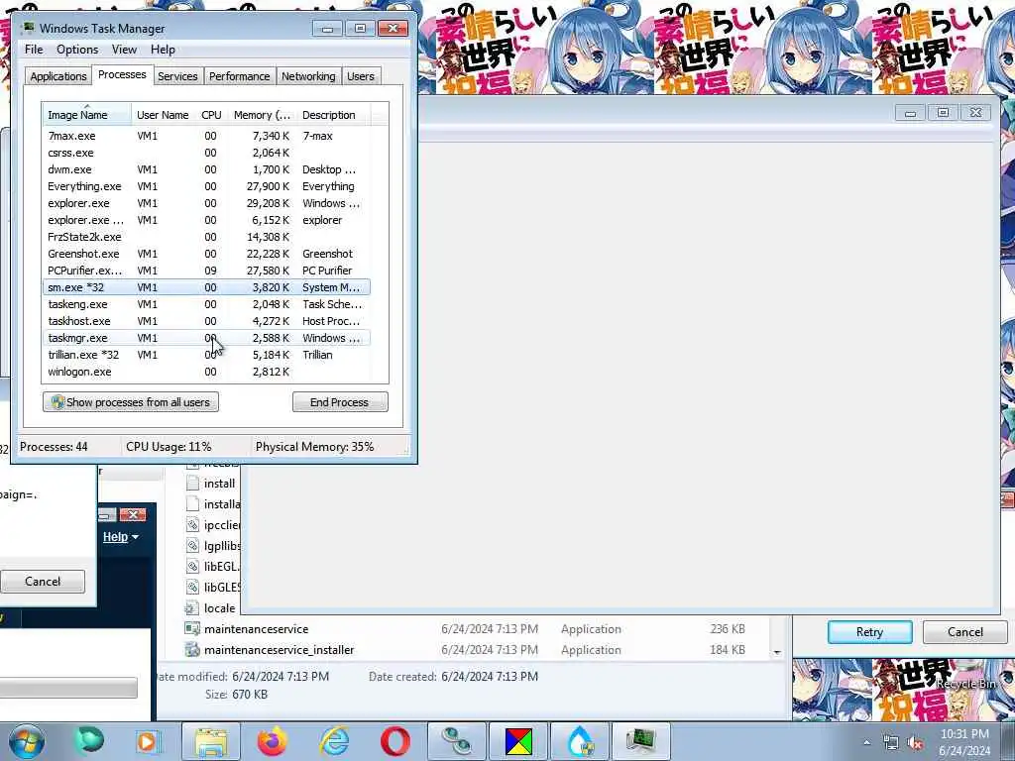Screen dimensions: 1015x761
Task: Expand the Help dropdown in dark-blue window
Action: 120,536
